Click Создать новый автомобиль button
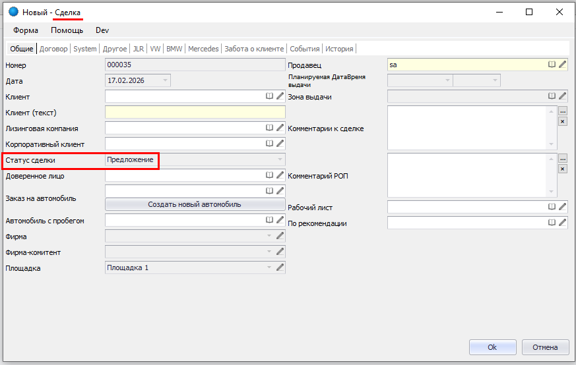 [195, 204]
